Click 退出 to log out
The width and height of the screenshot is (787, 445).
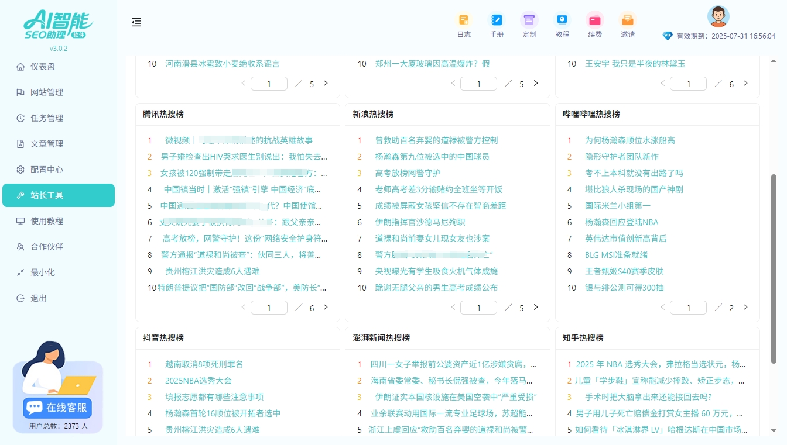(x=59, y=298)
